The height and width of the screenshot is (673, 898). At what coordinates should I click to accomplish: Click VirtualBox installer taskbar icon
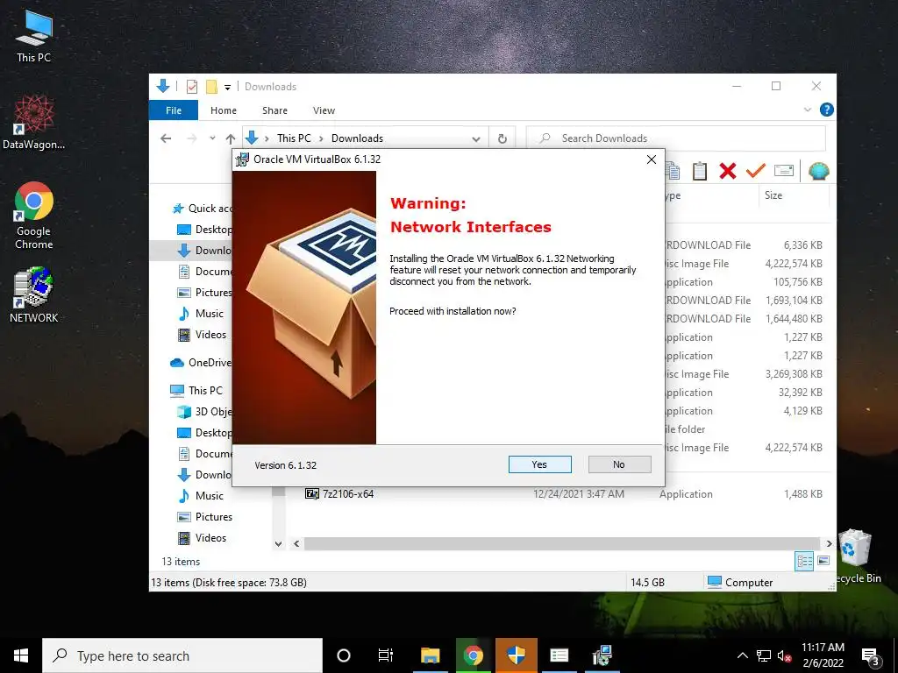click(x=602, y=655)
